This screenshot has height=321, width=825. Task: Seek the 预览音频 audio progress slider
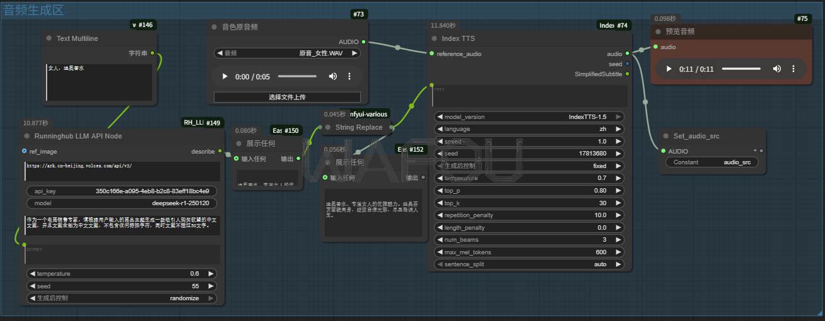(741, 69)
